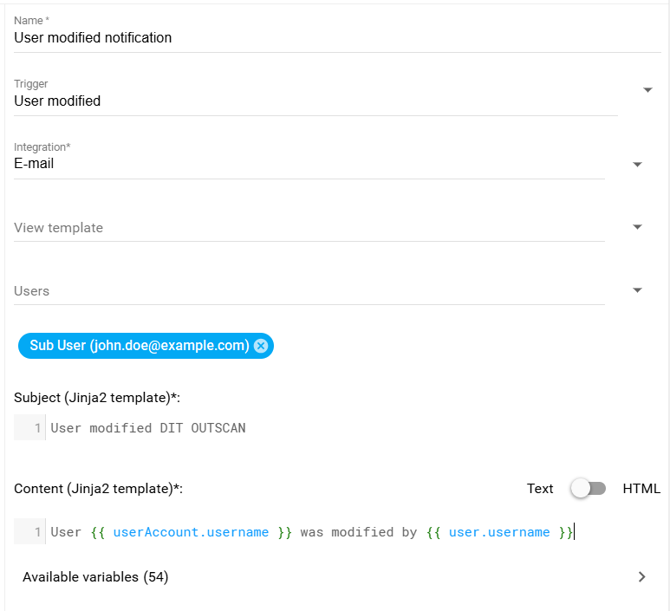Click the chevron next to Available variables
The width and height of the screenshot is (670, 611).
pos(641,577)
